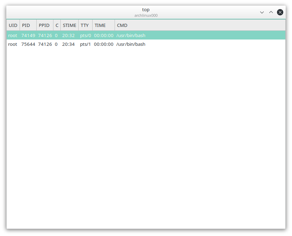292x236 pixels.
Task: Sort by the UID column header
Action: (13, 25)
